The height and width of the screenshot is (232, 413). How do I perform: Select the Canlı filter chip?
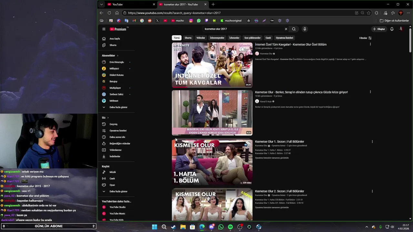[268, 38]
